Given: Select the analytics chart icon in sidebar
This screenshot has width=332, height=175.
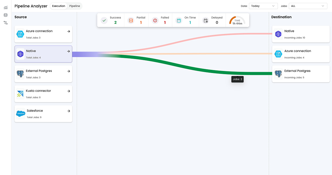Looking at the screenshot, I should point(5,7).
